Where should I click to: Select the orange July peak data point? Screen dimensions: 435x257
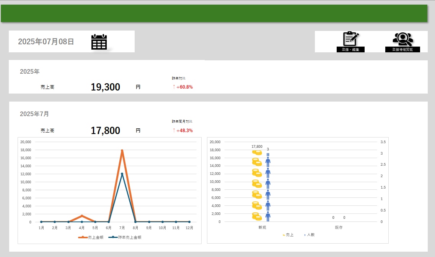click(x=122, y=151)
